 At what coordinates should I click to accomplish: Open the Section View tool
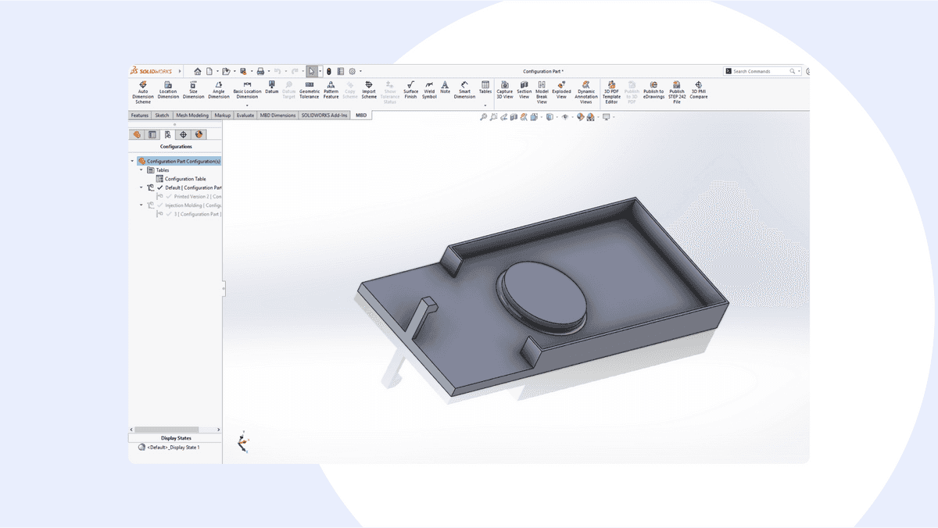524,90
